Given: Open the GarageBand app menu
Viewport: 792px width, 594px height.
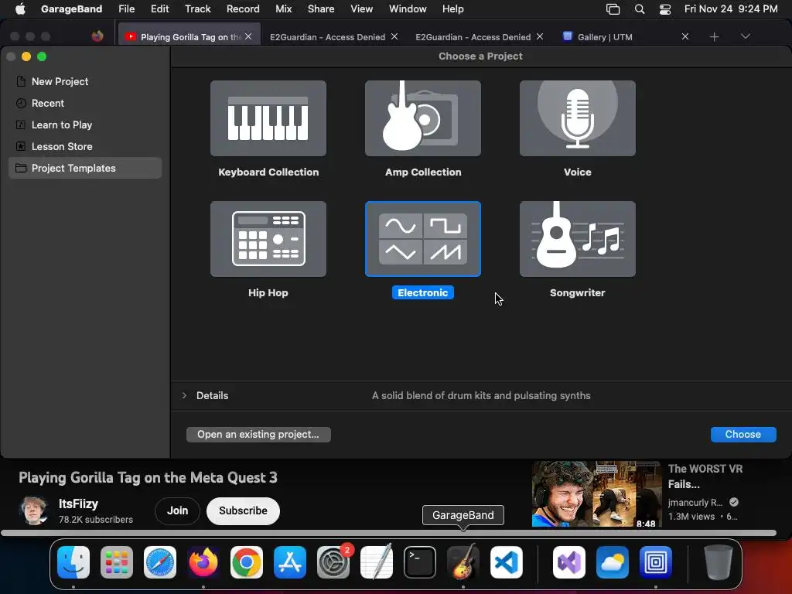Looking at the screenshot, I should (x=71, y=9).
